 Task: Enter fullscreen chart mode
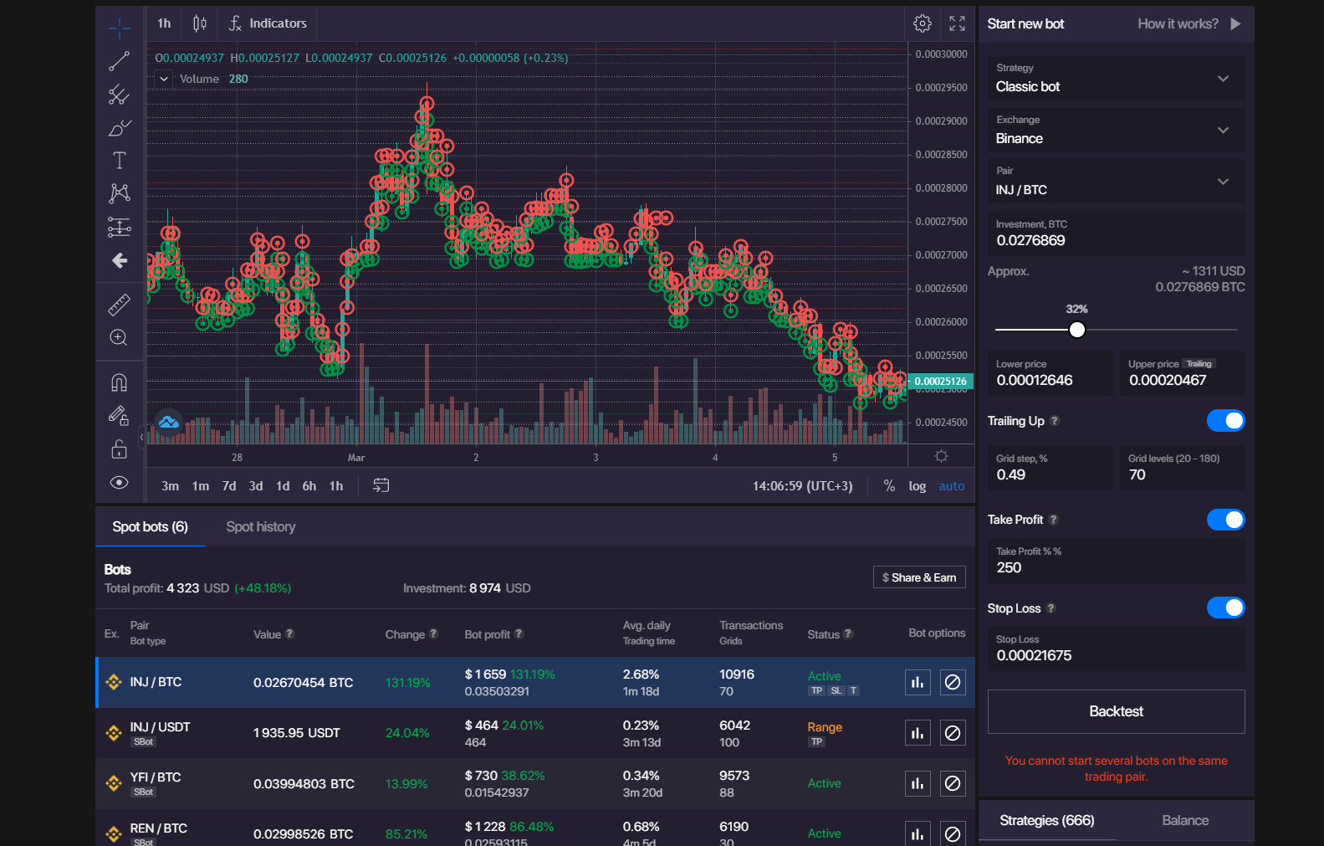957,23
